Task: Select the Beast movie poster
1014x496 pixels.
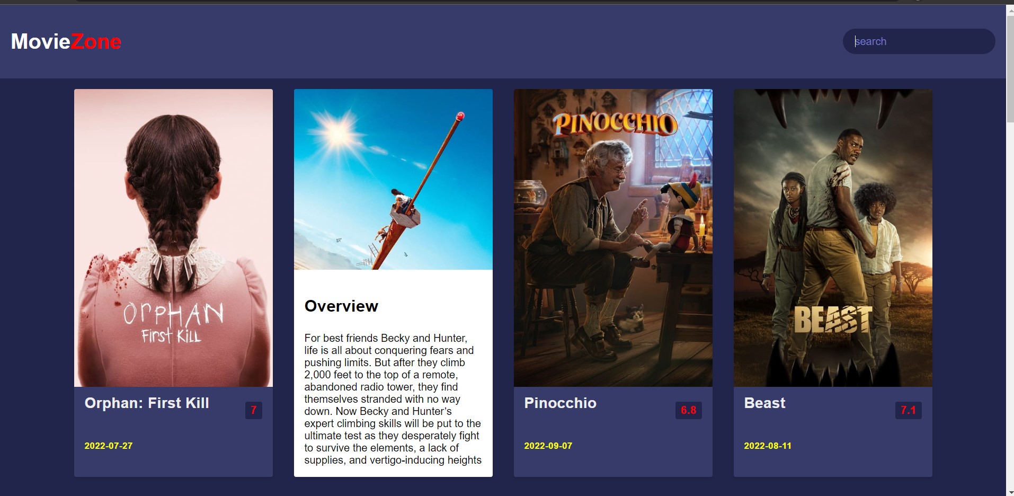Action: click(x=833, y=237)
